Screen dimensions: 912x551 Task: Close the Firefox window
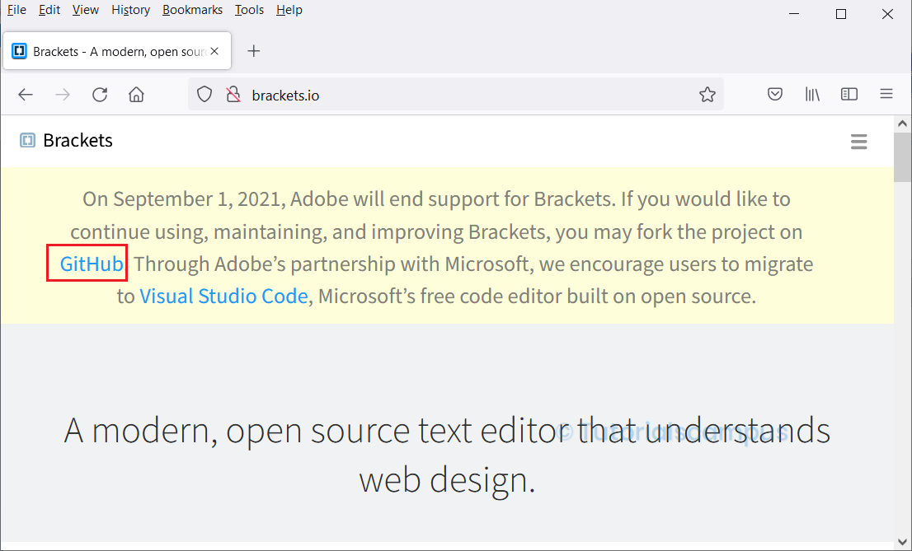887,14
